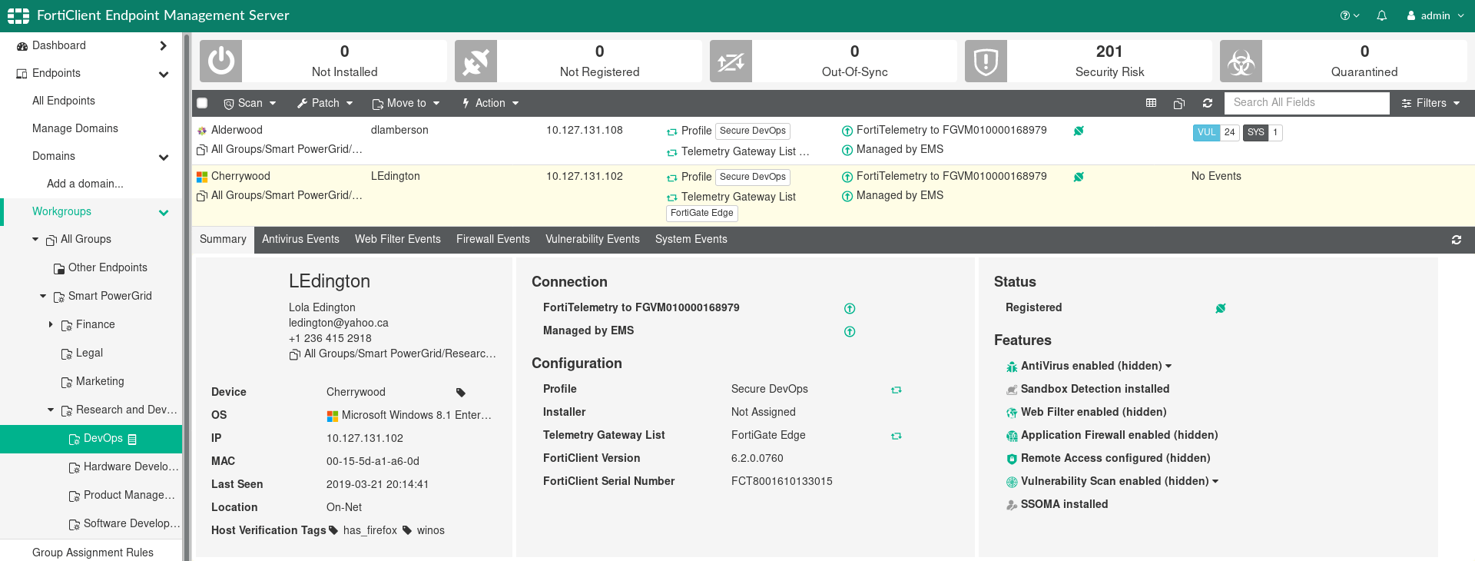Click the group view icon in toolbar
This screenshot has height=561, width=1475.
pyautogui.click(x=1179, y=103)
